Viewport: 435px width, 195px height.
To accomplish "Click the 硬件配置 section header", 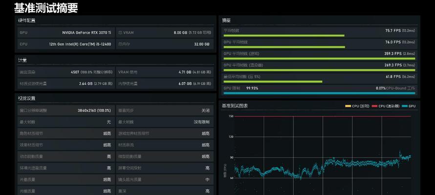I will point(26,20).
